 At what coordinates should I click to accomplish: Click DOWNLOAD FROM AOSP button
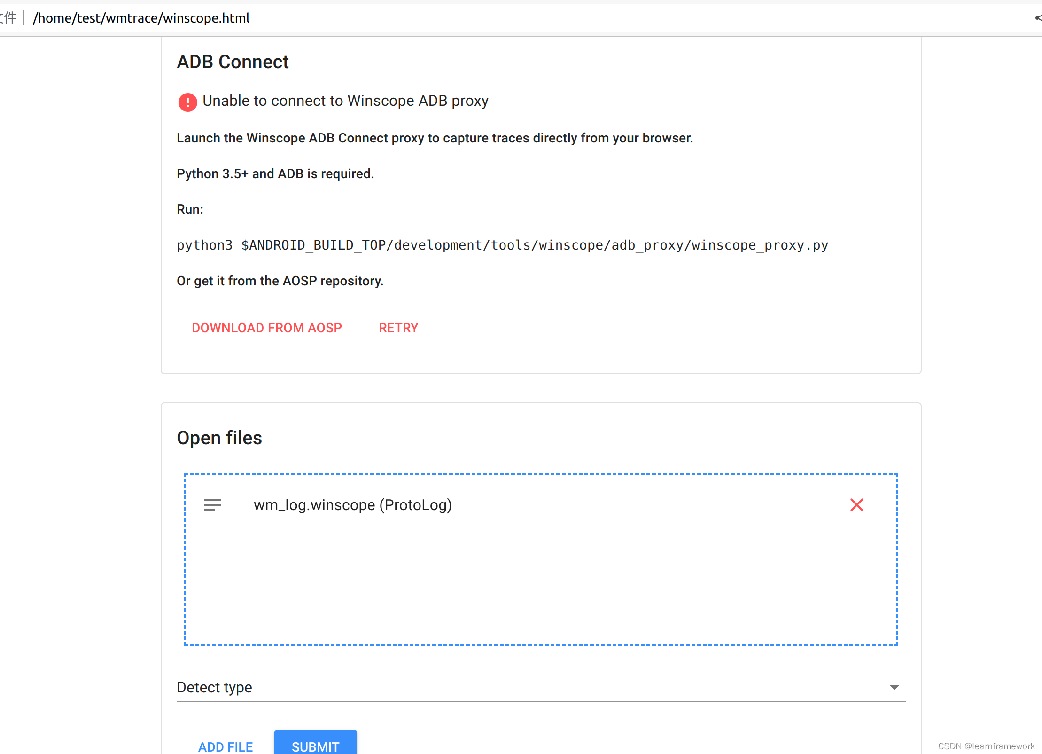coord(266,328)
